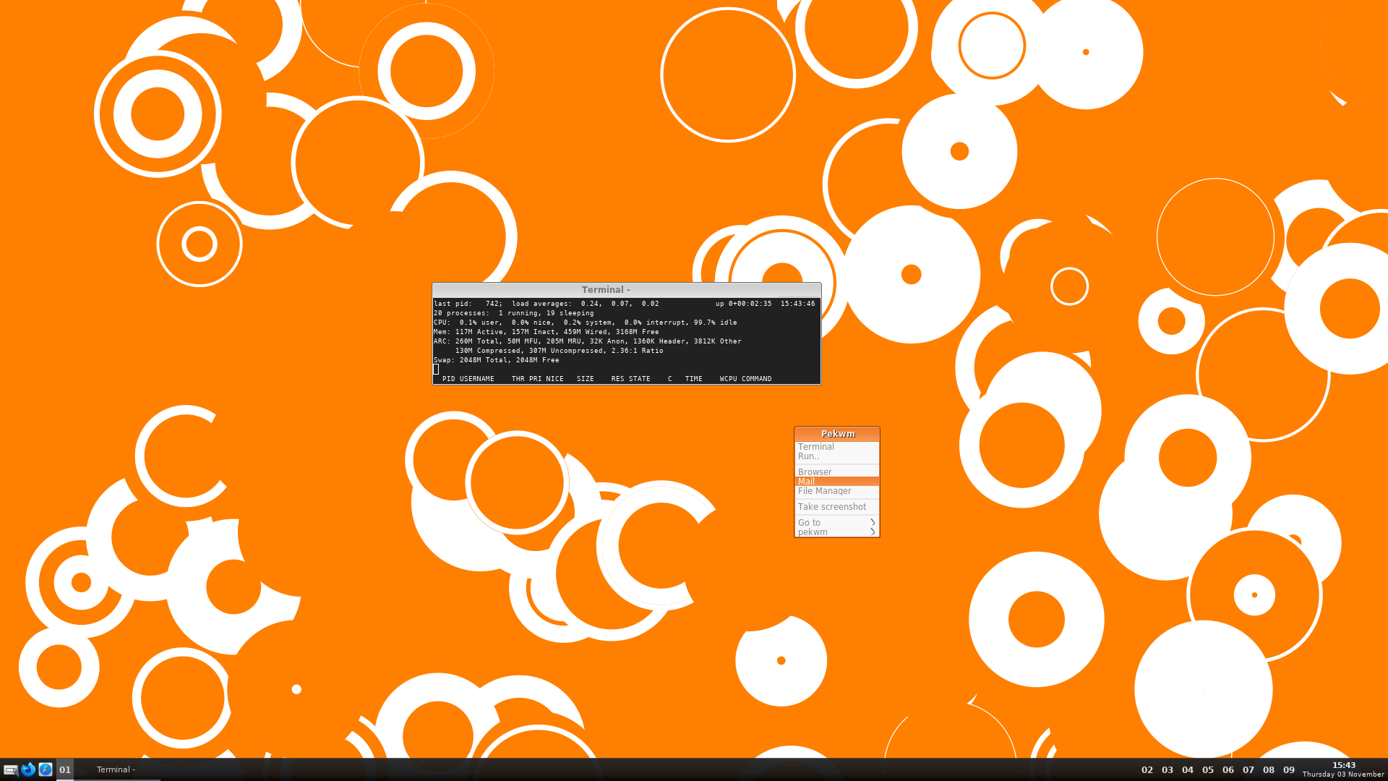The width and height of the screenshot is (1388, 781).
Task: Click the Thursday 03 November date
Action: [x=1343, y=774]
